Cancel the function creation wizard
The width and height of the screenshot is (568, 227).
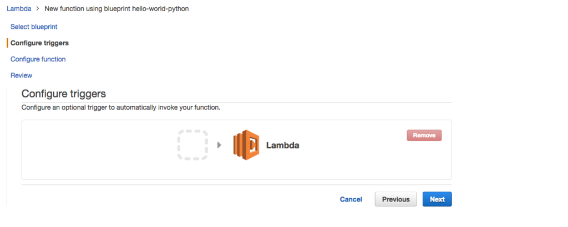(351, 199)
